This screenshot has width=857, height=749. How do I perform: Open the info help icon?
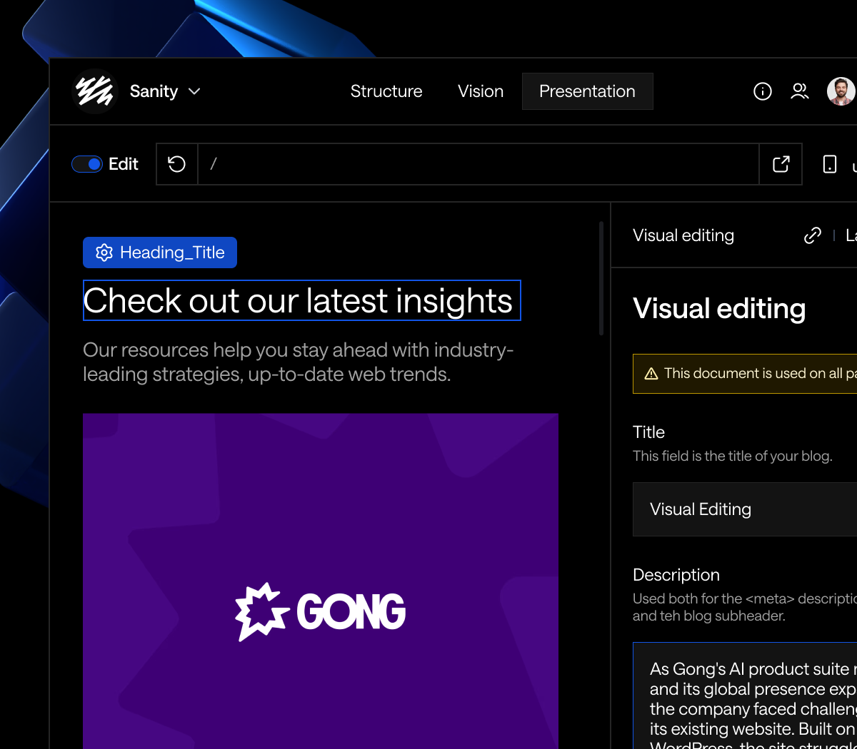763,91
